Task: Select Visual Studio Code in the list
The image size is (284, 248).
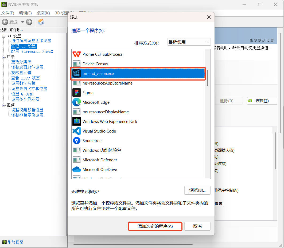Action: [99, 131]
